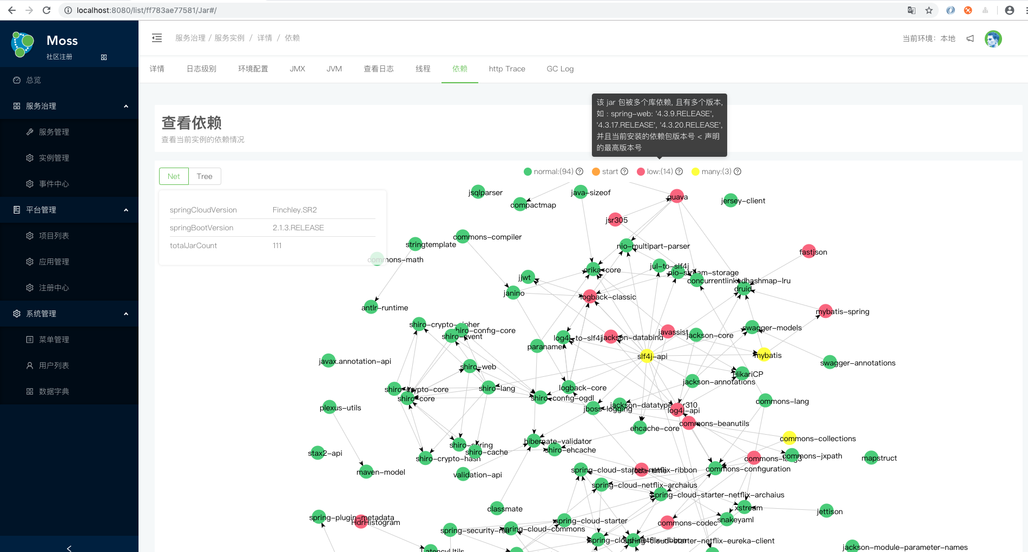
Task: Click the slf4j-api yellow node
Action: [x=647, y=356]
